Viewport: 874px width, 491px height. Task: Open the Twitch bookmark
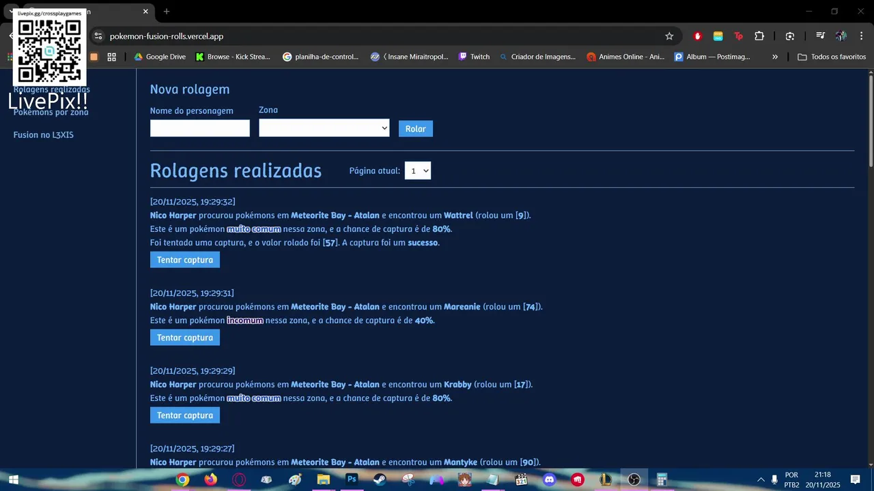tap(474, 57)
